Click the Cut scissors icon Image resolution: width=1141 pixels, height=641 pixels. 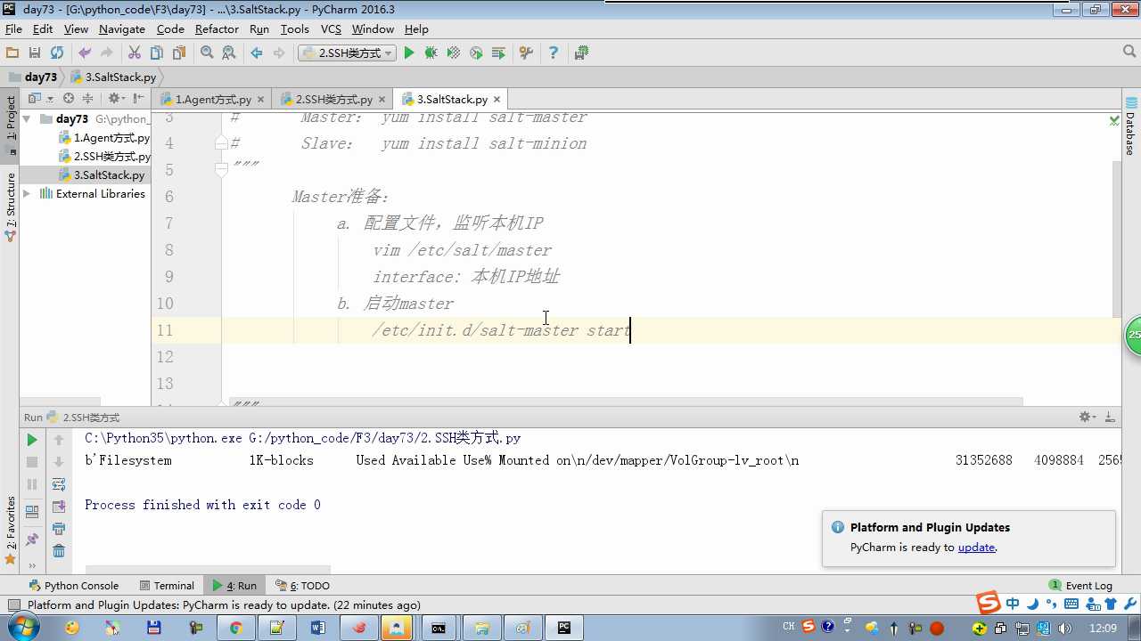(x=135, y=53)
